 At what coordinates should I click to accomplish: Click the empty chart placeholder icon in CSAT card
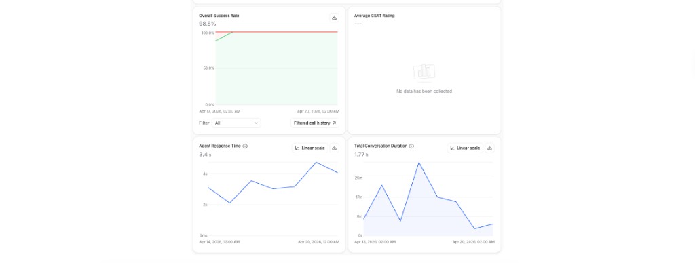pyautogui.click(x=424, y=73)
